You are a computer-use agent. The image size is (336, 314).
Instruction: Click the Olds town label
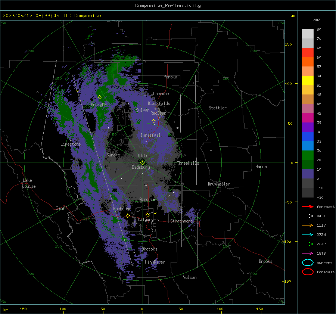(x=142, y=156)
